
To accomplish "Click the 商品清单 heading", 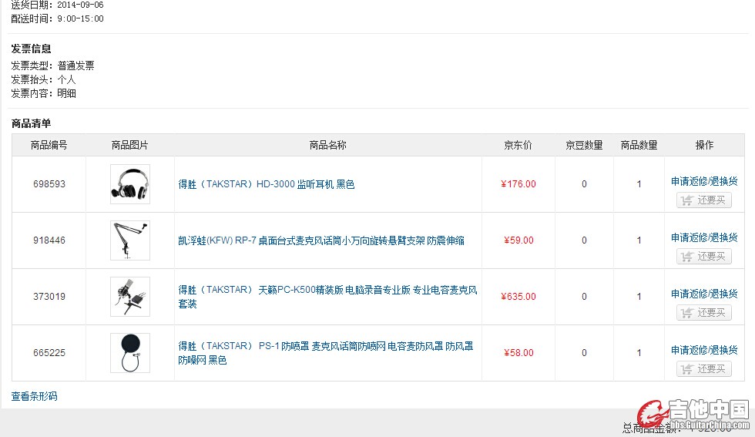I will tap(32, 123).
